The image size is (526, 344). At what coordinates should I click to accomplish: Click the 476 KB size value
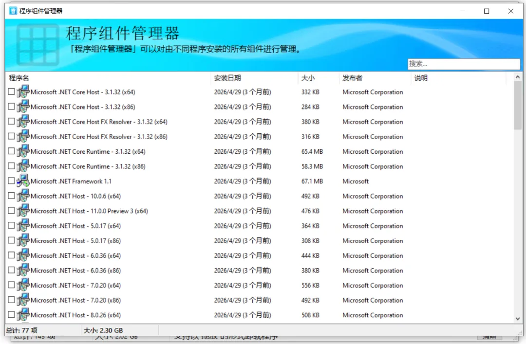[310, 211]
